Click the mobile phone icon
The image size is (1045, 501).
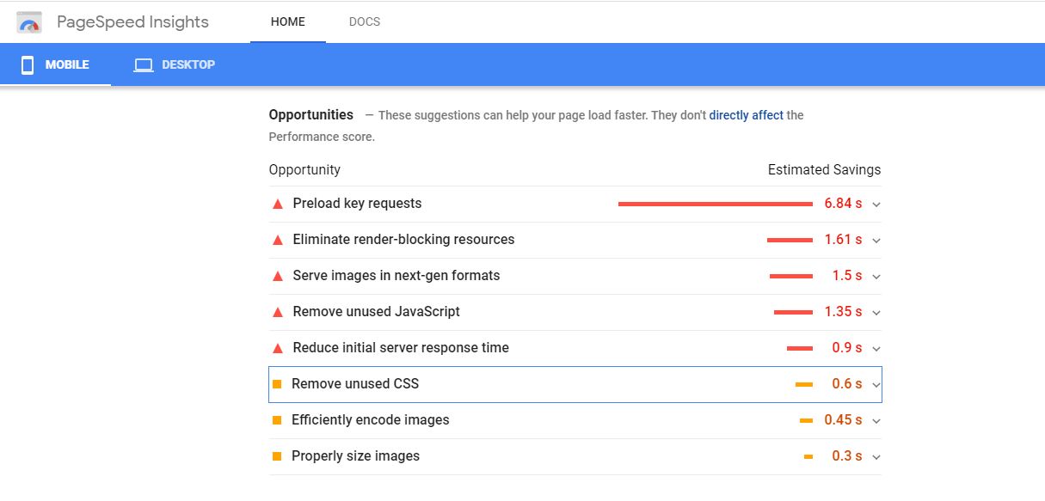tap(28, 65)
